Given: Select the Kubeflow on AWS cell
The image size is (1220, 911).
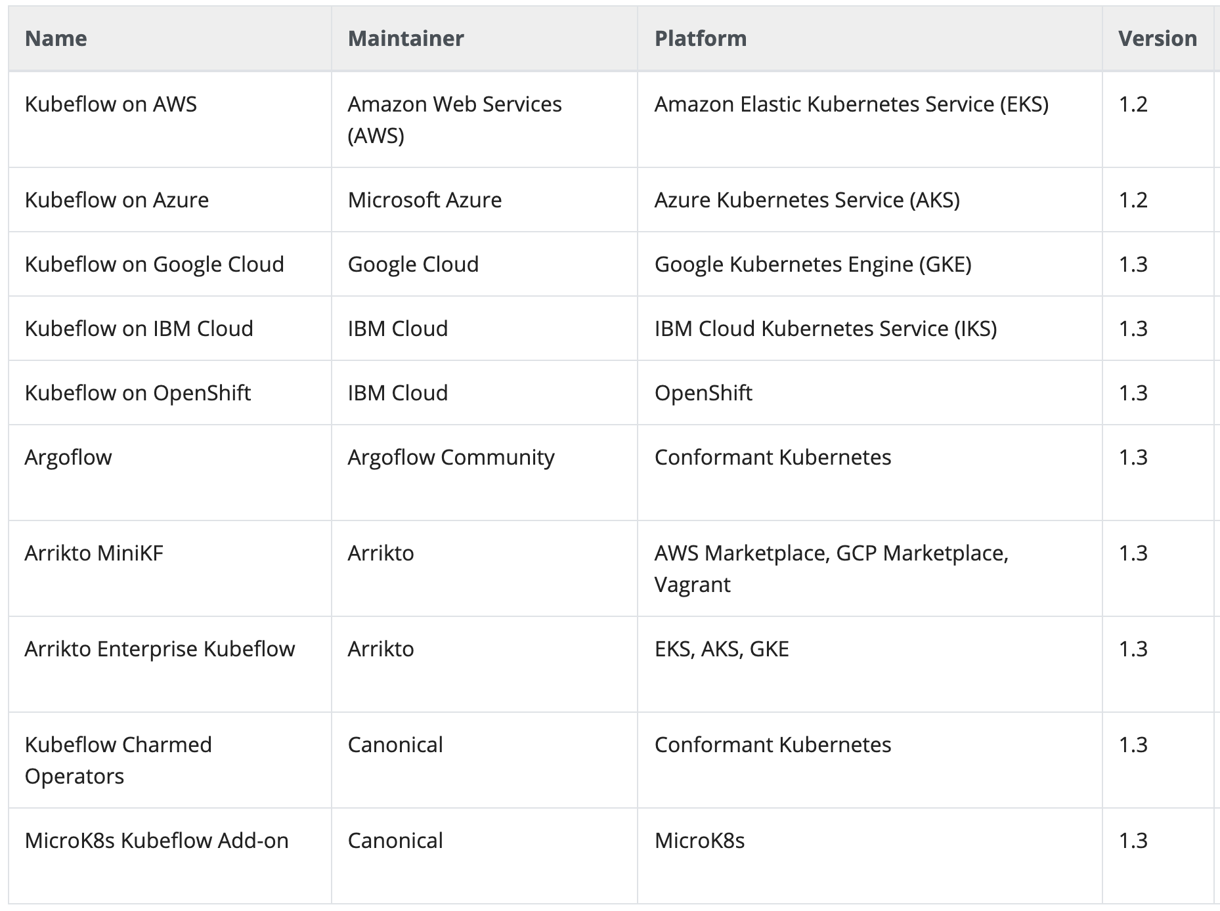Looking at the screenshot, I should pyautogui.click(x=170, y=119).
